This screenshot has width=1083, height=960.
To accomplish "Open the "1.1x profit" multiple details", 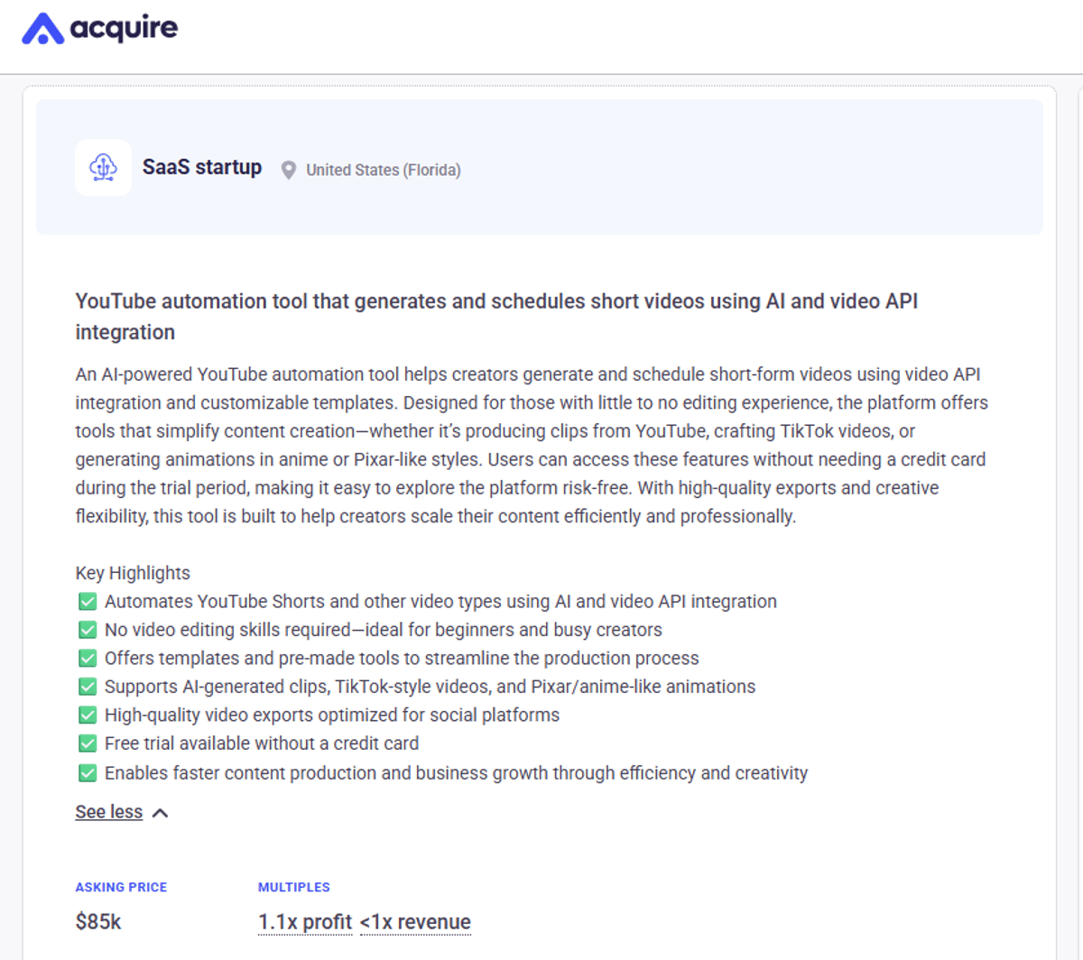I will click(x=305, y=921).
